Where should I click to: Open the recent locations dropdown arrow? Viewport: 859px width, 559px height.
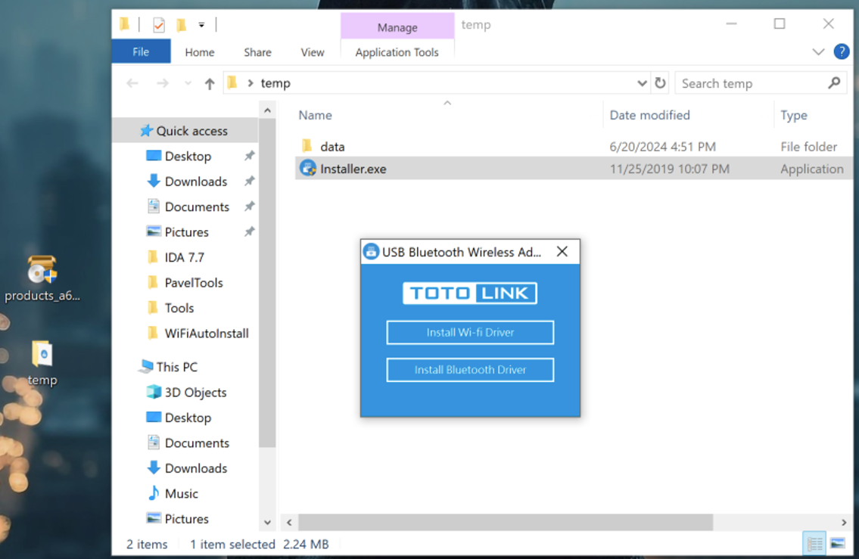pos(188,84)
